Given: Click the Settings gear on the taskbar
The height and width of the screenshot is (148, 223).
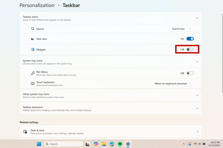Looking at the screenshot, I should (x=128, y=144).
